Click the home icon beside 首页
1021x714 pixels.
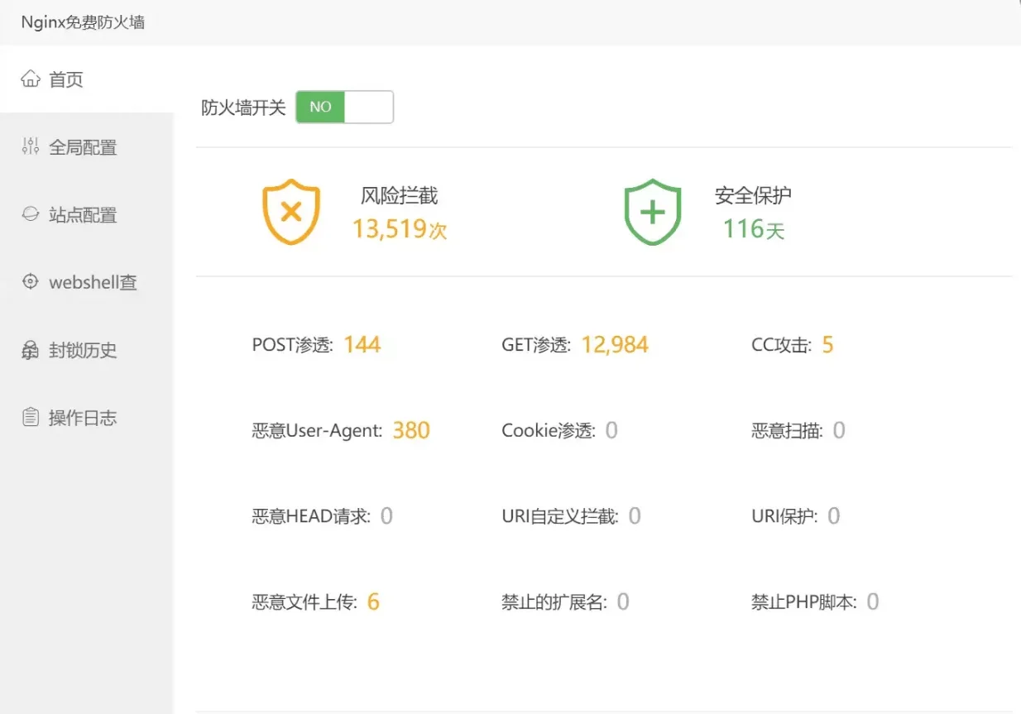[x=31, y=79]
